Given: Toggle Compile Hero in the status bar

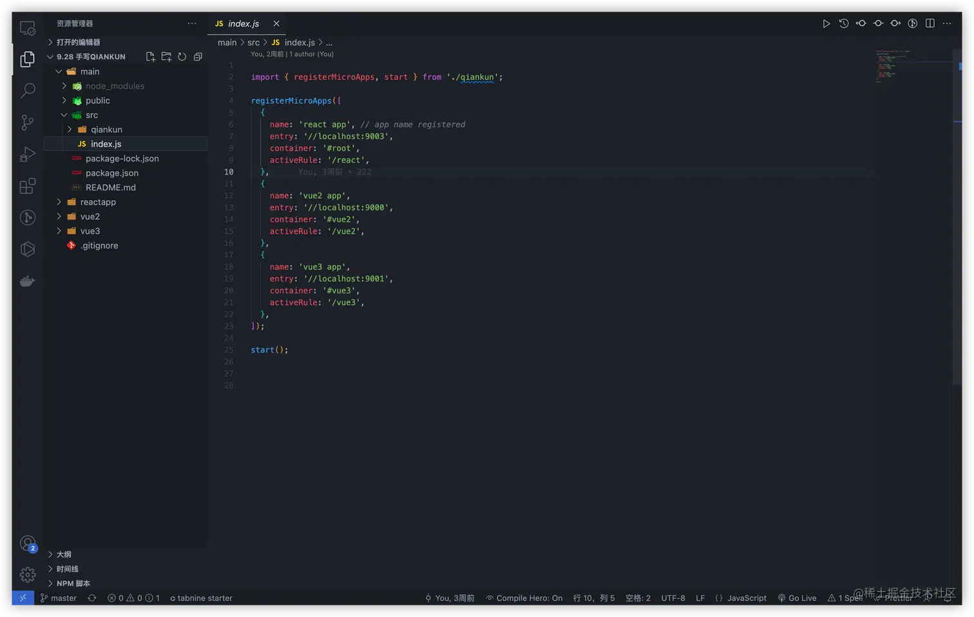Looking at the screenshot, I should 524,598.
